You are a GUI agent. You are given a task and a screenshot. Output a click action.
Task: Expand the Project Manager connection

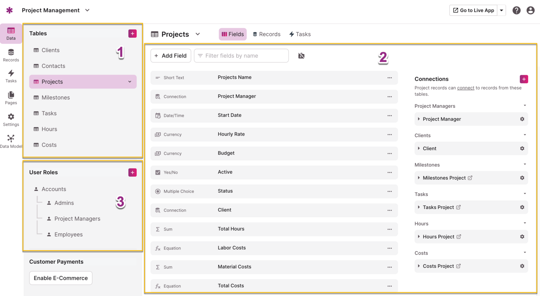(x=419, y=119)
